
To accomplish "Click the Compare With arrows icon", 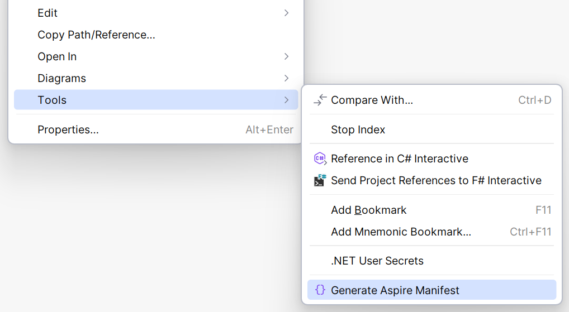I will click(320, 100).
